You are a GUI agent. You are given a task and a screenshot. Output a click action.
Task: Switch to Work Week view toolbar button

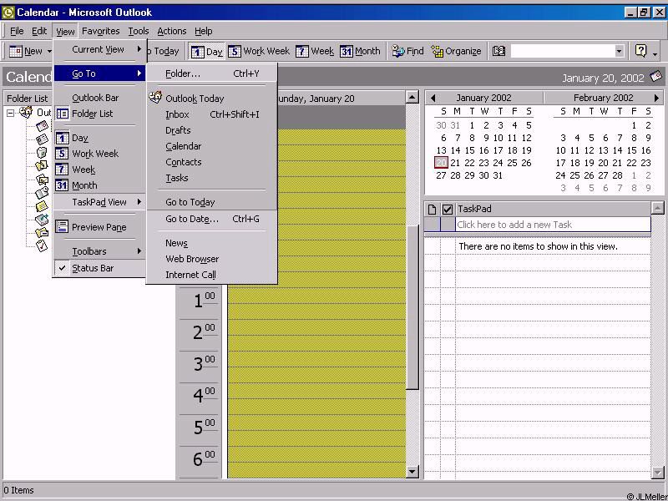pos(259,51)
